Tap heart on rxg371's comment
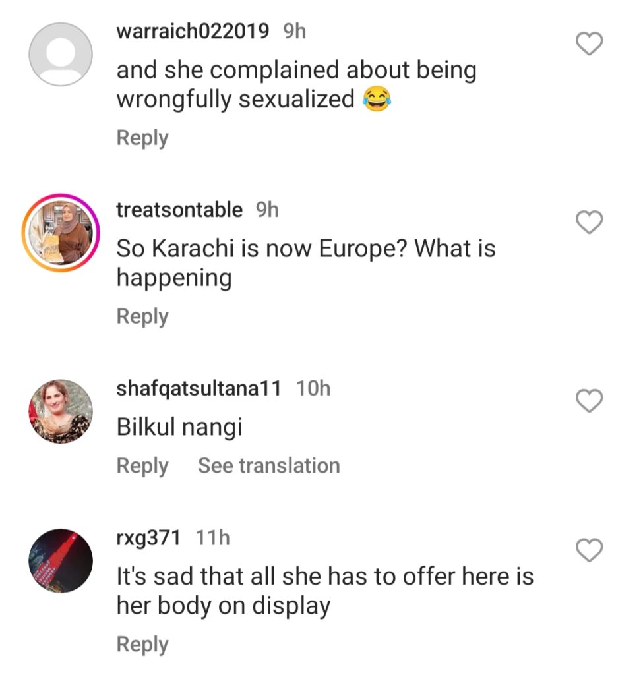 tap(589, 550)
